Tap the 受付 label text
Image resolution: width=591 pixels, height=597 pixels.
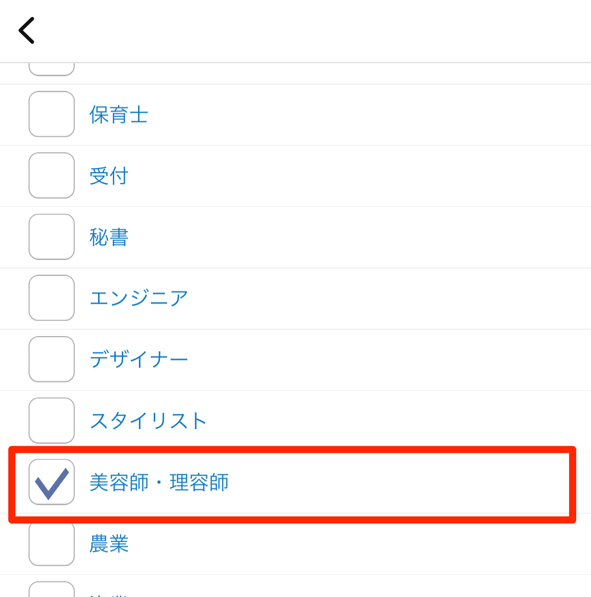coord(109,176)
